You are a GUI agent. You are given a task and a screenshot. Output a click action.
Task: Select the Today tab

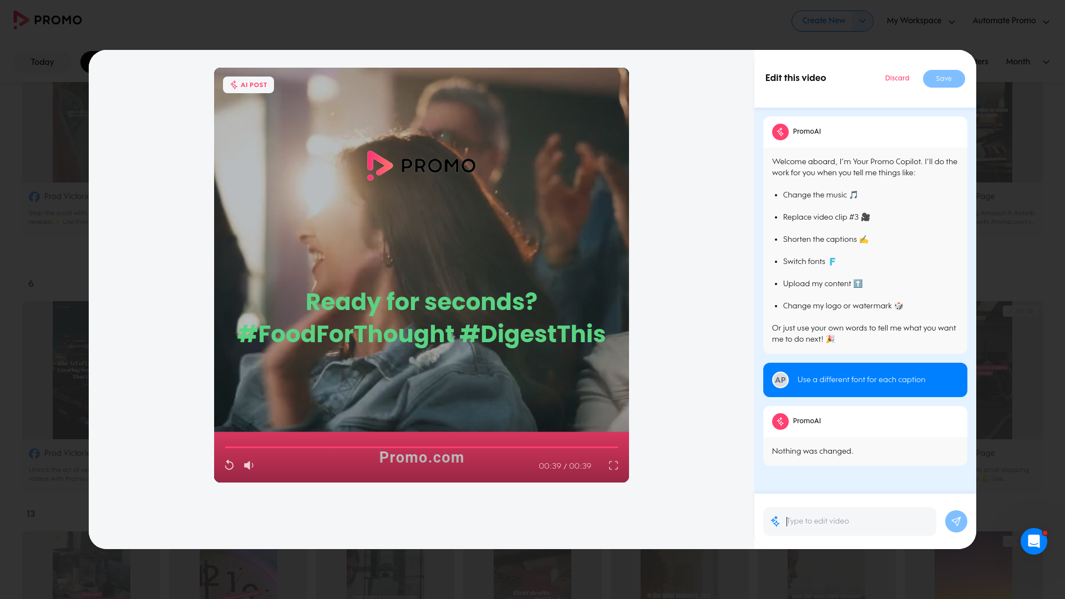coord(42,62)
